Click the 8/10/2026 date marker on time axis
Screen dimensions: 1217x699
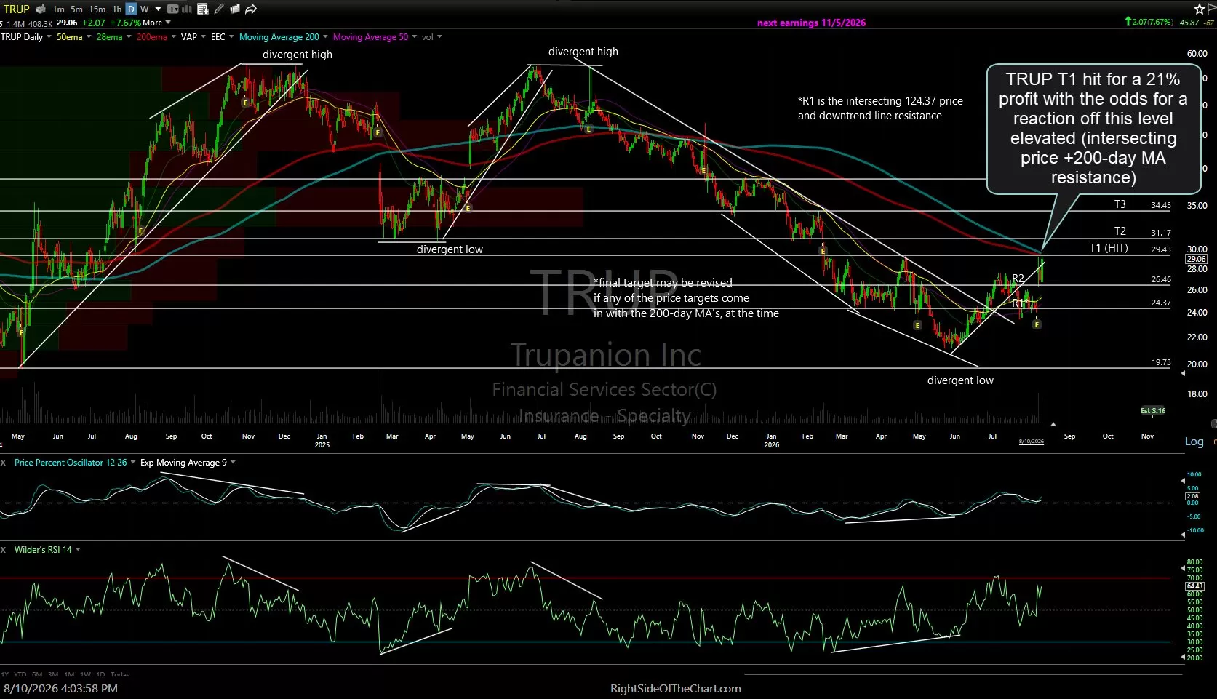pos(1031,442)
